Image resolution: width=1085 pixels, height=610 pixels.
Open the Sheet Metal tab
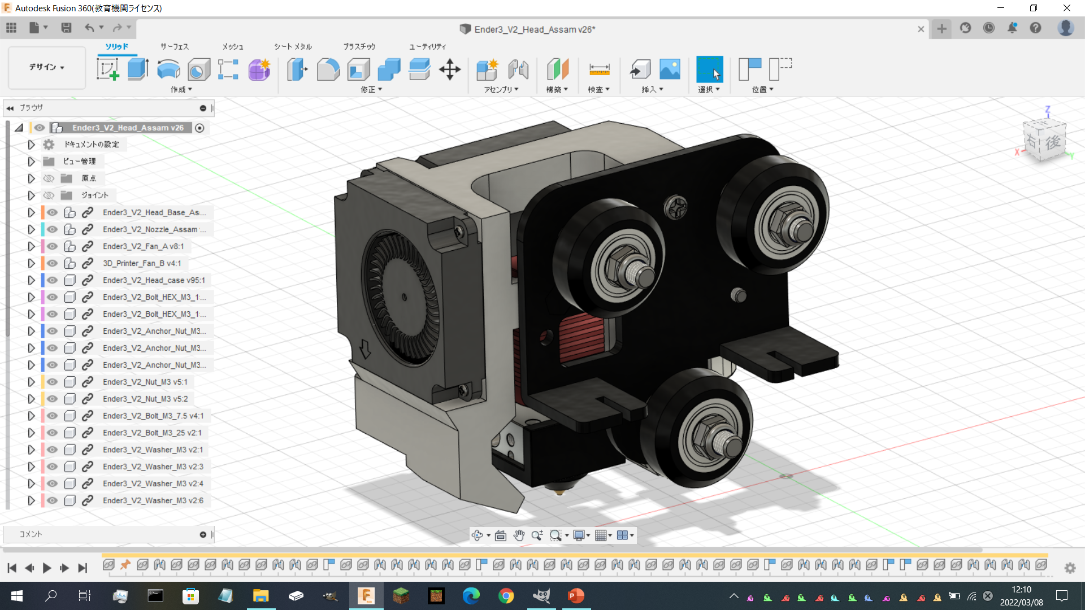coord(293,46)
